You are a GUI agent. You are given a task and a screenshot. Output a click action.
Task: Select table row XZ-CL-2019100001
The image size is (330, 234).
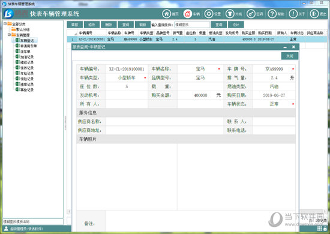[197, 39]
